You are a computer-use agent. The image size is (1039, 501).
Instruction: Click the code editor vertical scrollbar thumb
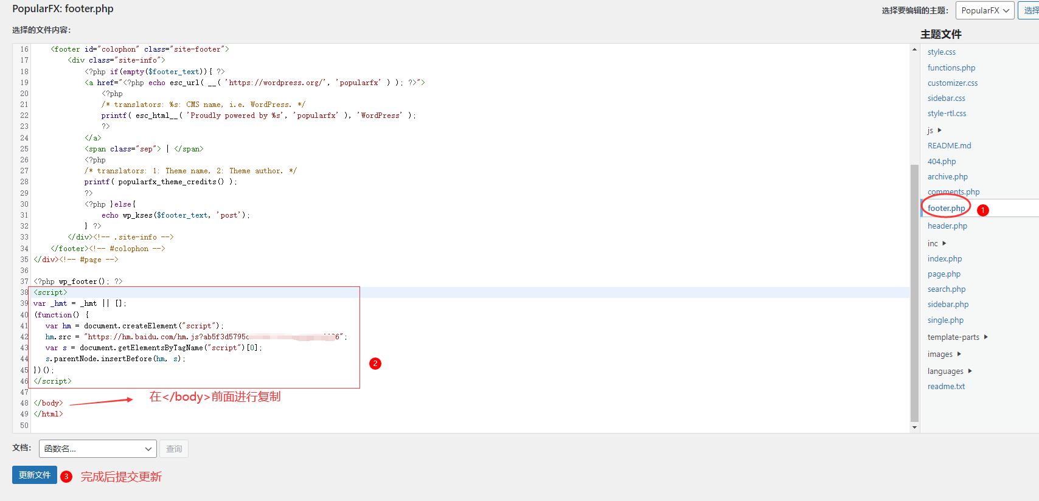tap(914, 292)
